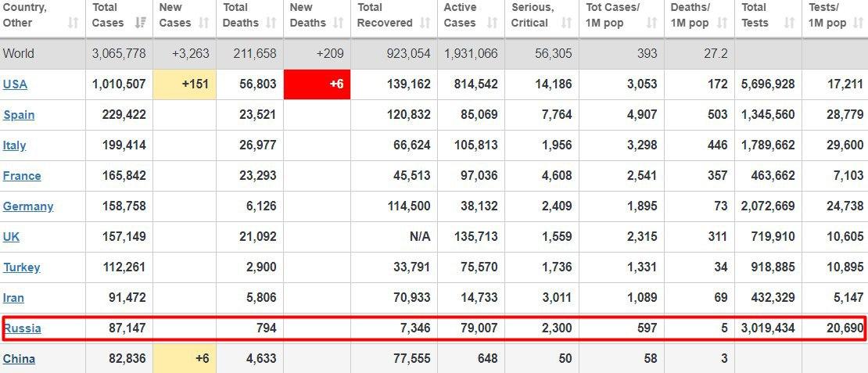Select the Russia link in highlighted row
Screen dimensions: 868x373
[22, 328]
